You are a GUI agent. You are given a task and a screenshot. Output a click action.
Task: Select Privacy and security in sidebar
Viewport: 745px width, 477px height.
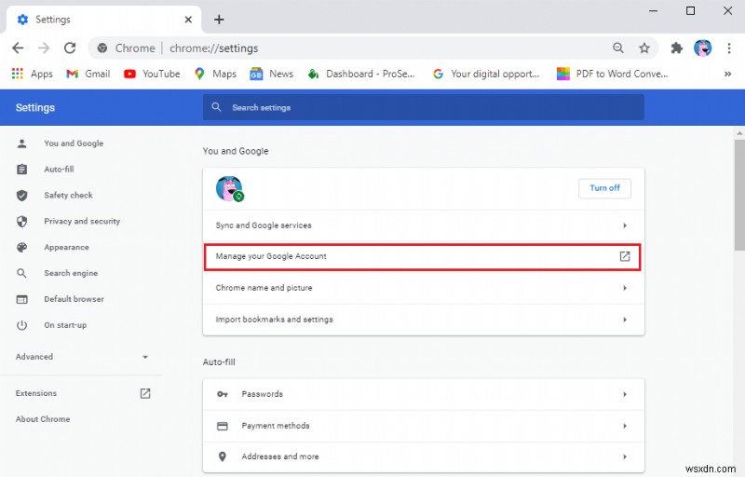pos(82,222)
